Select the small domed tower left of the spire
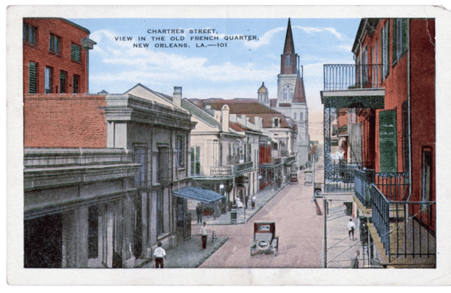Viewport: 451px width, 293px height. [263, 92]
